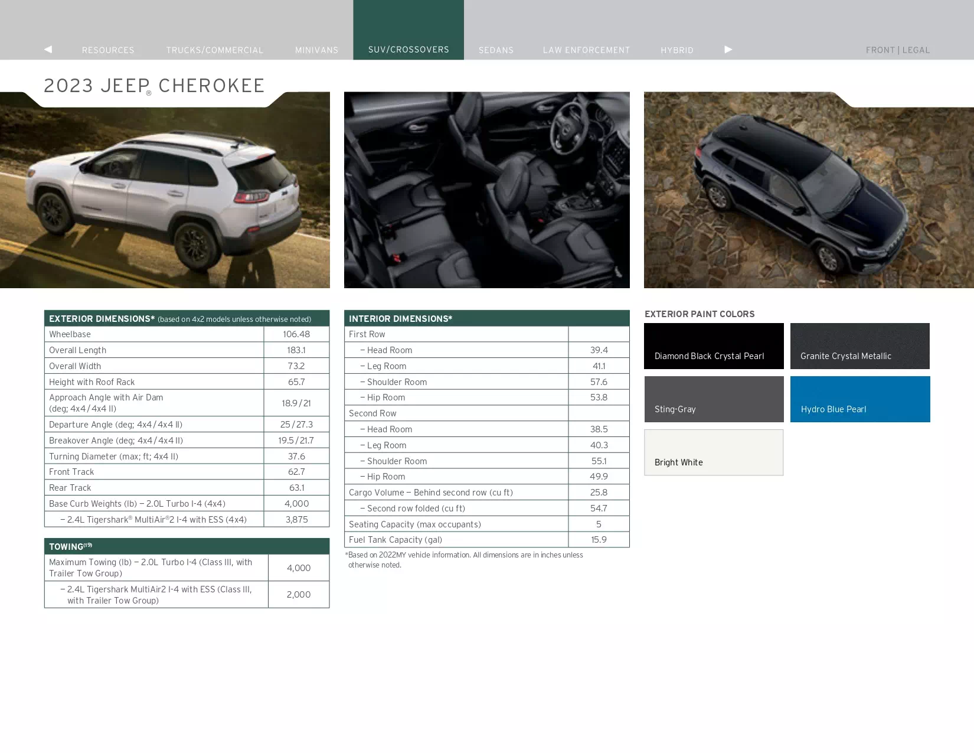
Task: Choose the Bright White paint swatch
Action: pos(714,452)
